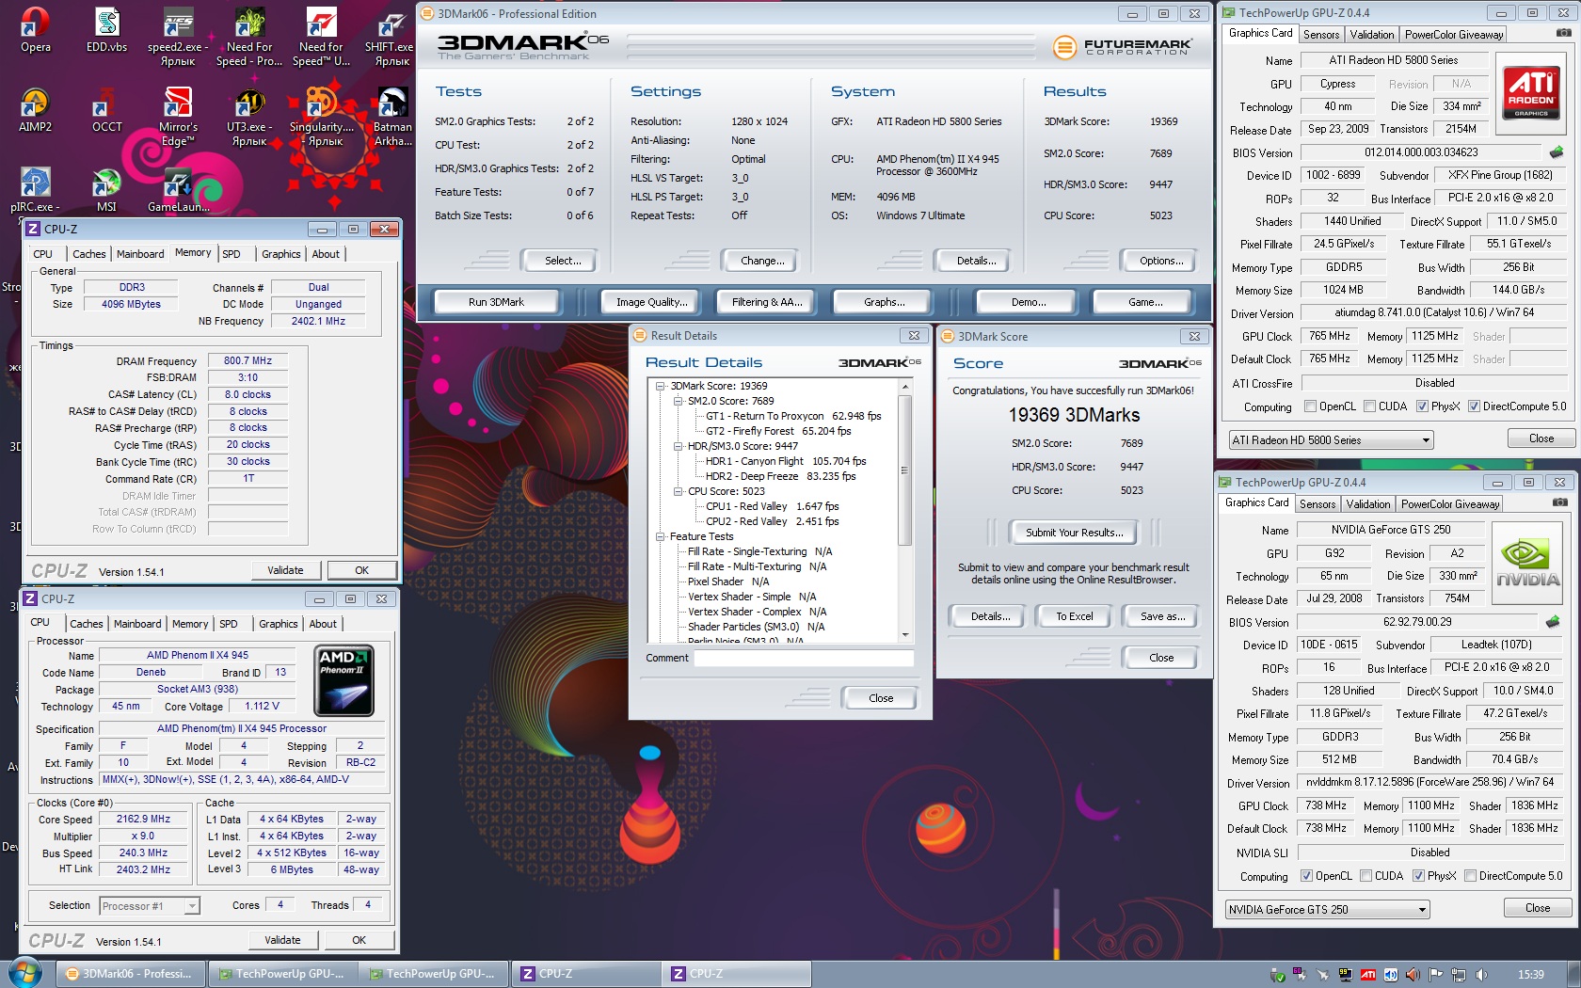
Task: Toggle OpenCL checkbox in NVIDIA GPU-Z window
Action: [1306, 876]
